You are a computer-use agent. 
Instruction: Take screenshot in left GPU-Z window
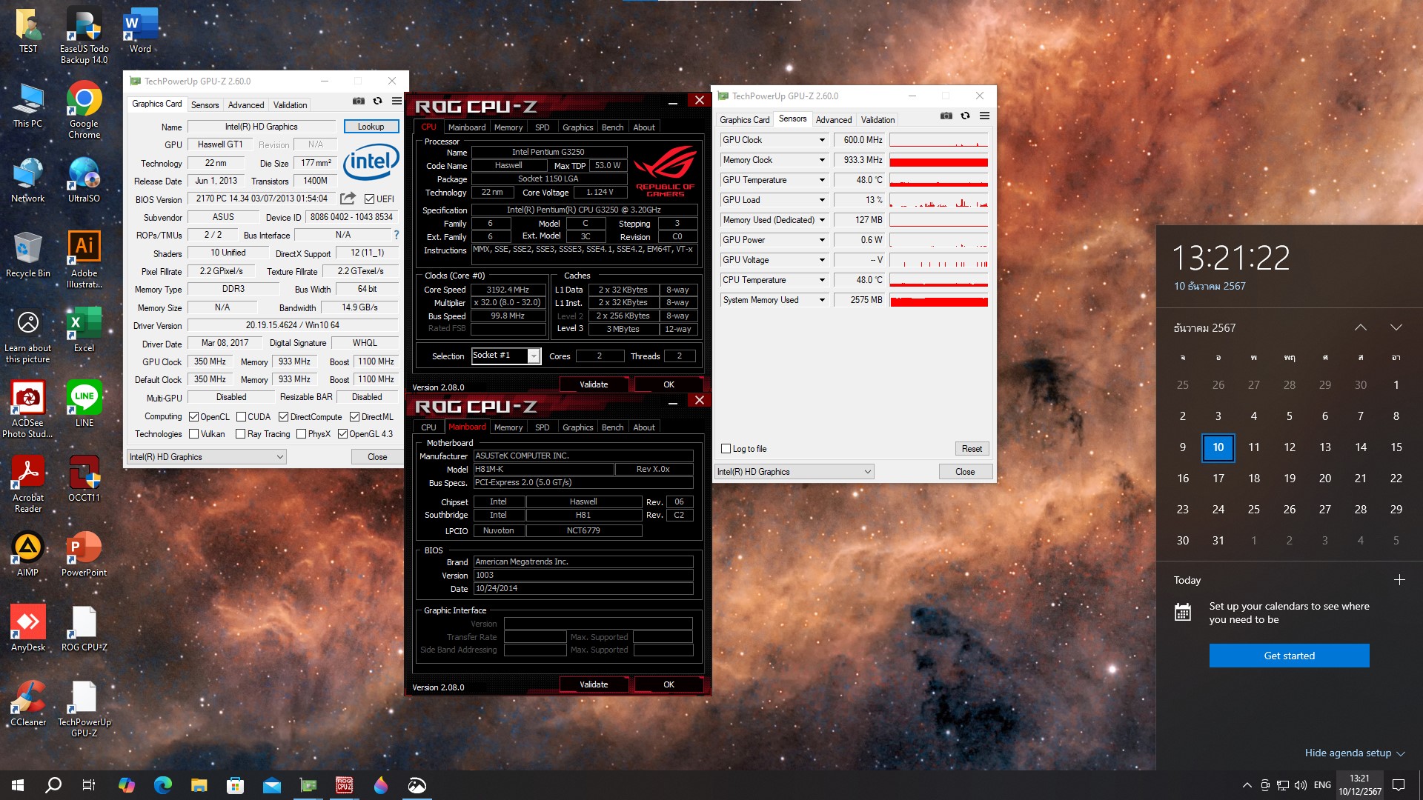(x=359, y=101)
